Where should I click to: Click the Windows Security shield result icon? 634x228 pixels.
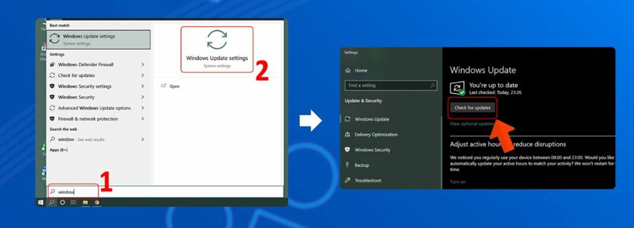pyautogui.click(x=52, y=97)
